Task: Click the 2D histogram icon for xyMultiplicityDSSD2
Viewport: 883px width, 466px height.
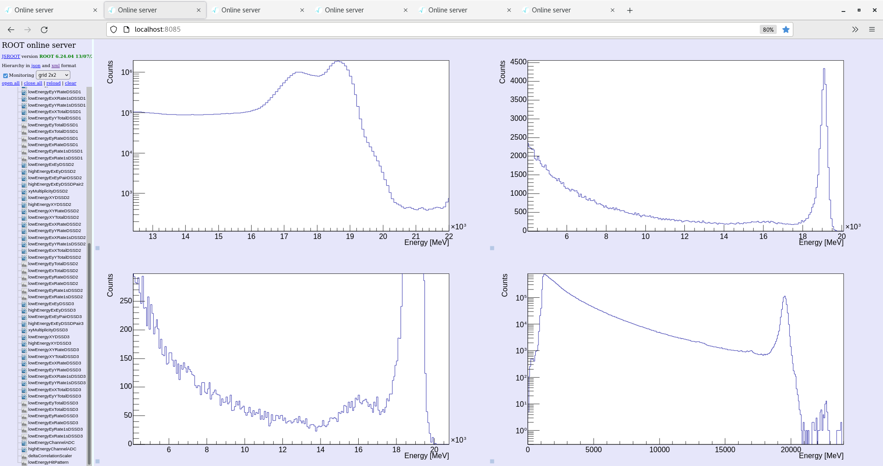Action: (24, 191)
